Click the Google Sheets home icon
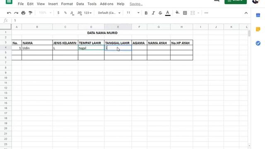 (x=9, y=2)
